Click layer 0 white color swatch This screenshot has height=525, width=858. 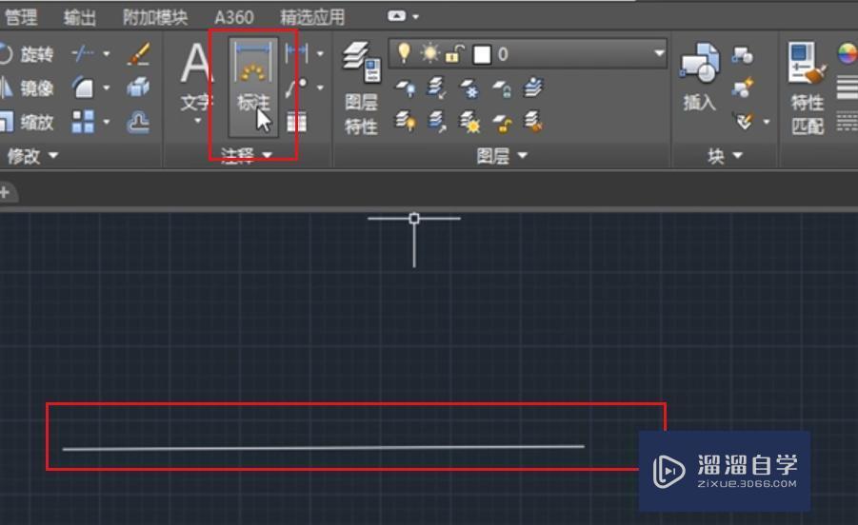point(482,54)
